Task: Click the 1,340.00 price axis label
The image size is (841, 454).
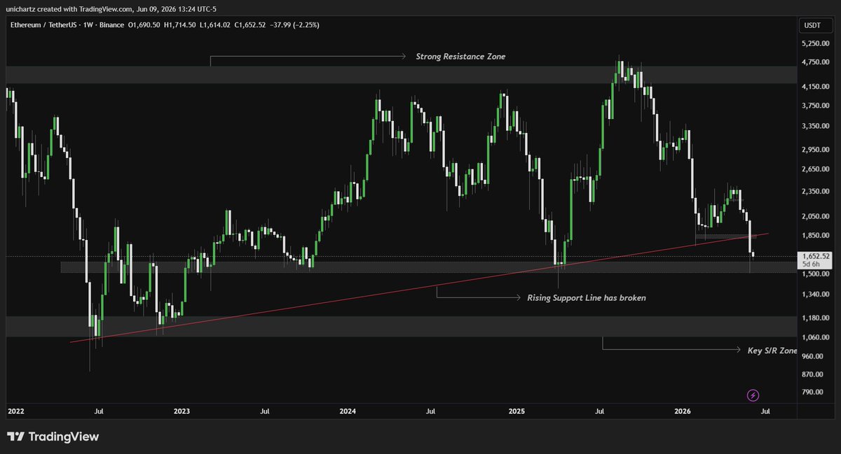Action: click(816, 295)
